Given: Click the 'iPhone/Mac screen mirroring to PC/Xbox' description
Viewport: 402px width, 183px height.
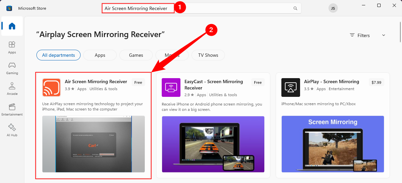Looking at the screenshot, I should (318, 104).
